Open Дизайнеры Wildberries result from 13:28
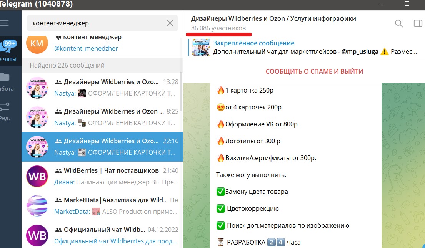425x248 pixels. click(102, 88)
